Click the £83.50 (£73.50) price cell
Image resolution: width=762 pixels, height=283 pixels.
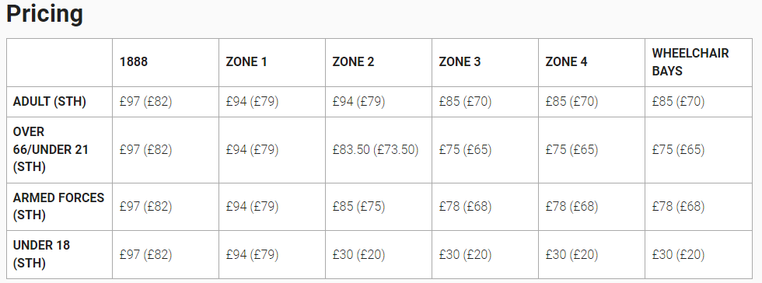pyautogui.click(x=375, y=149)
